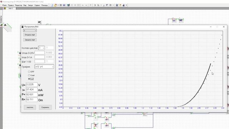Click the play-with-cursor run toolbar icon
This screenshot has width=229, height=129.
99,5
